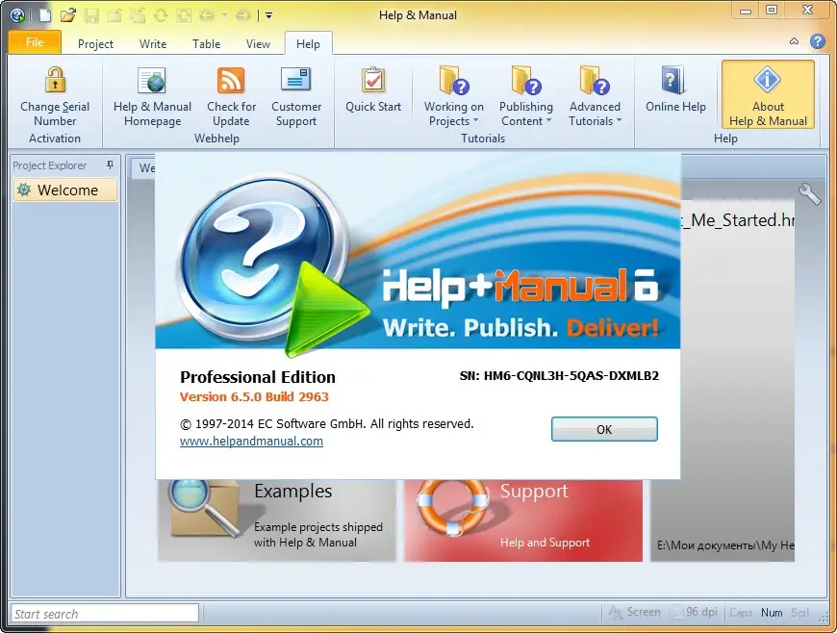
Task: Expand the Publishing Content tutorials dropdown
Action: tap(526, 98)
